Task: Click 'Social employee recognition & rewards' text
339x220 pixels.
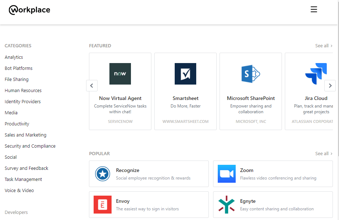Action: (153, 178)
